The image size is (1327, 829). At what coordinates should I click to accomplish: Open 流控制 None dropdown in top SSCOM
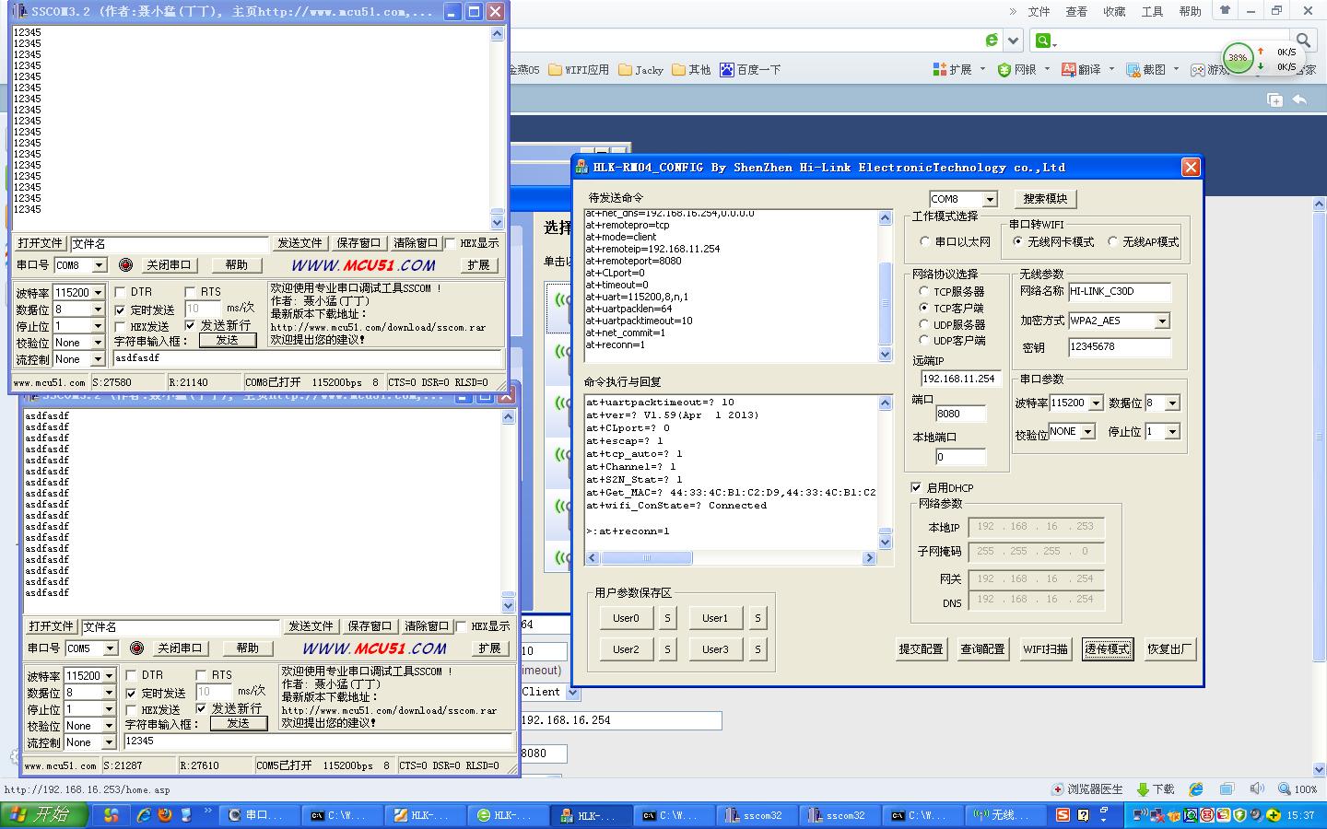[x=98, y=359]
